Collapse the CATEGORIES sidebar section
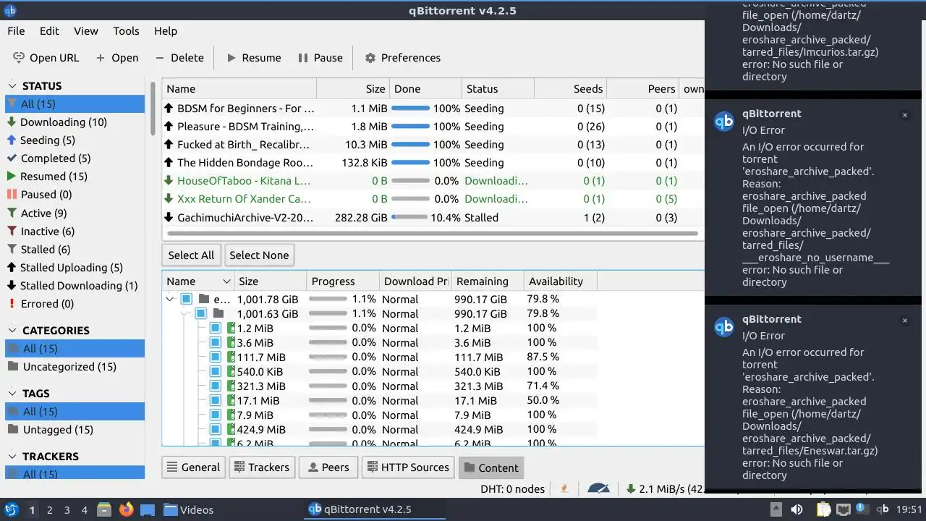Image resolution: width=926 pixels, height=521 pixels. 12,330
